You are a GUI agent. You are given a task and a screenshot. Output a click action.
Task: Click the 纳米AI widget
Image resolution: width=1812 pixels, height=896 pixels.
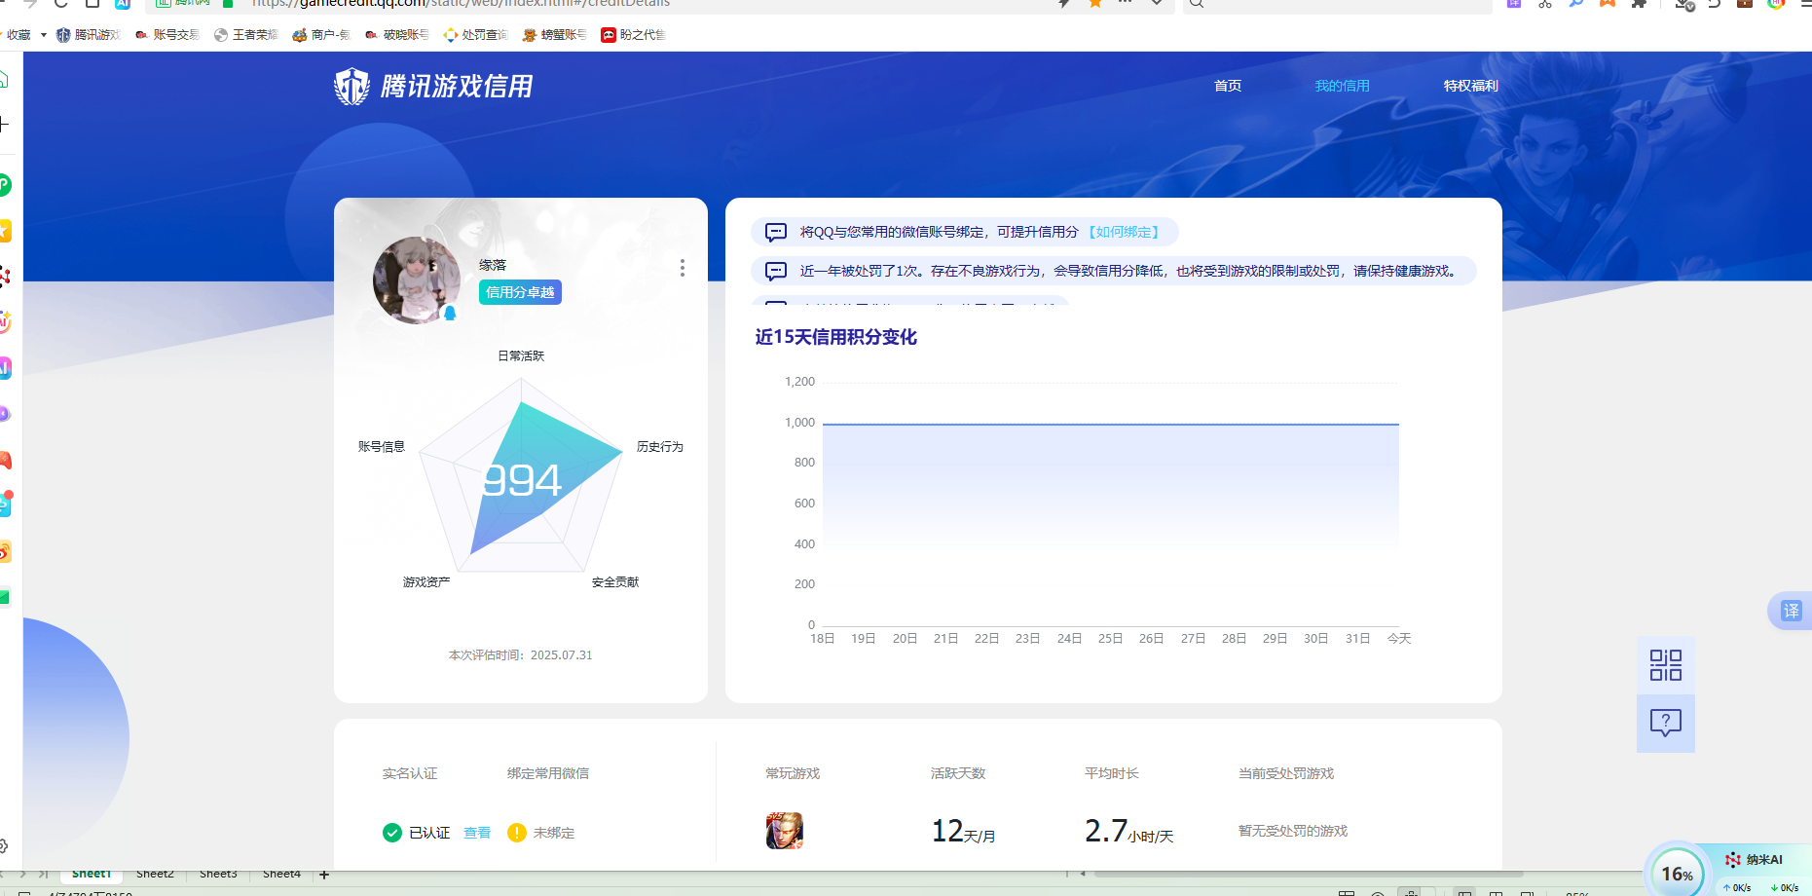(x=1754, y=859)
